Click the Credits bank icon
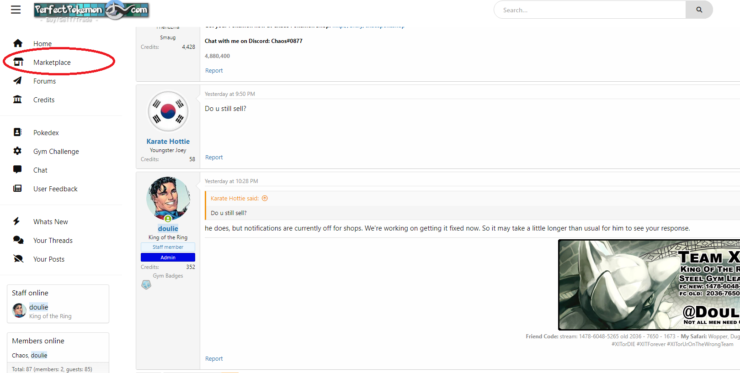The width and height of the screenshot is (740, 373). pyautogui.click(x=17, y=100)
